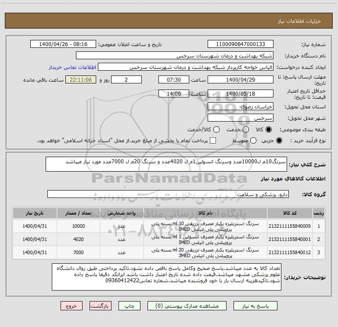
Task: Click the announcement date field 1400/04/26 - 08:16
Action: click(x=63, y=44)
